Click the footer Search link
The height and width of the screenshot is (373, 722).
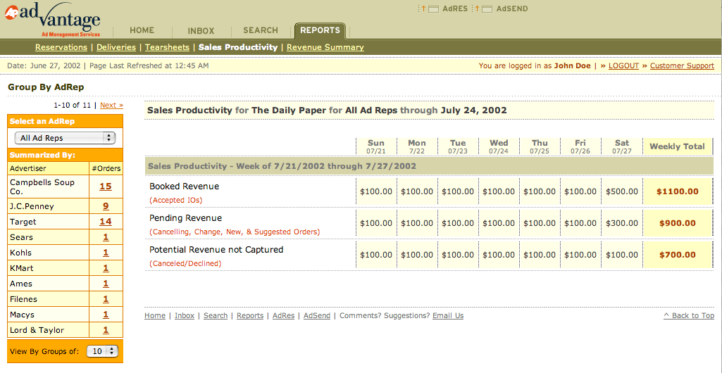[216, 315]
